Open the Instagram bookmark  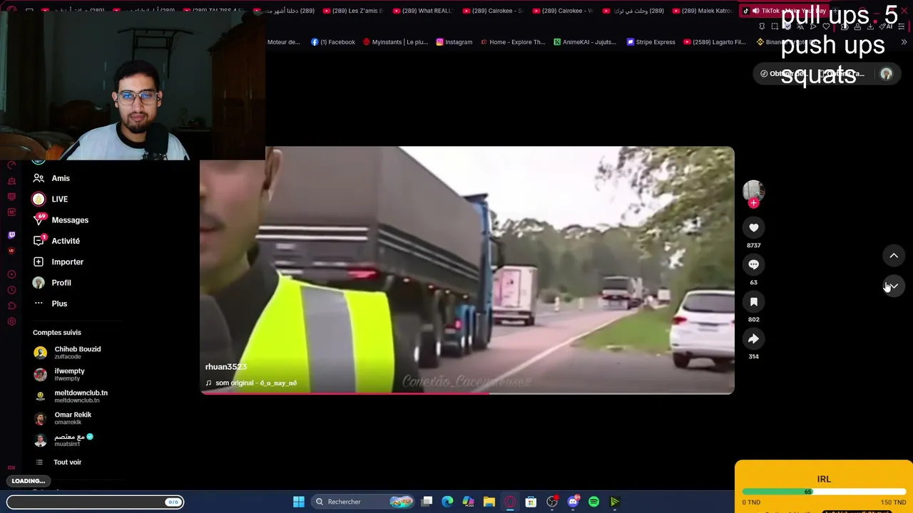pyautogui.click(x=454, y=42)
